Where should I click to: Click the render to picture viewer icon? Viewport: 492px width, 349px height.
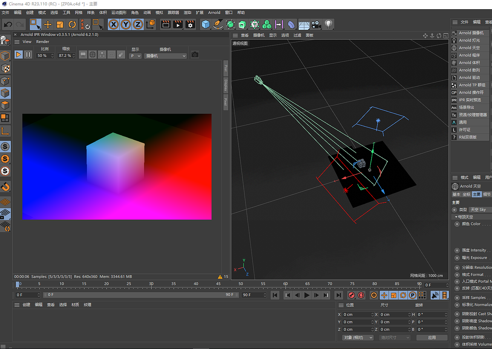tap(178, 25)
